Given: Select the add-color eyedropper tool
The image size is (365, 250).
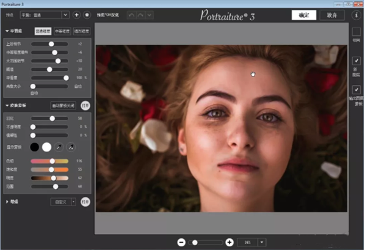Looking at the screenshot, I should pyautogui.click(x=59, y=147).
